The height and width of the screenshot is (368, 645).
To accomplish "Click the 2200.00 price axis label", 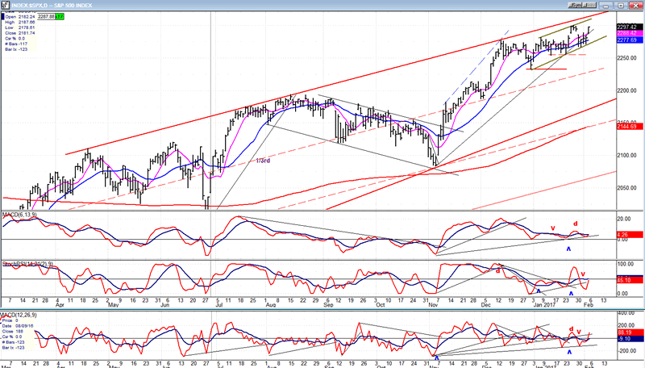I will point(626,90).
